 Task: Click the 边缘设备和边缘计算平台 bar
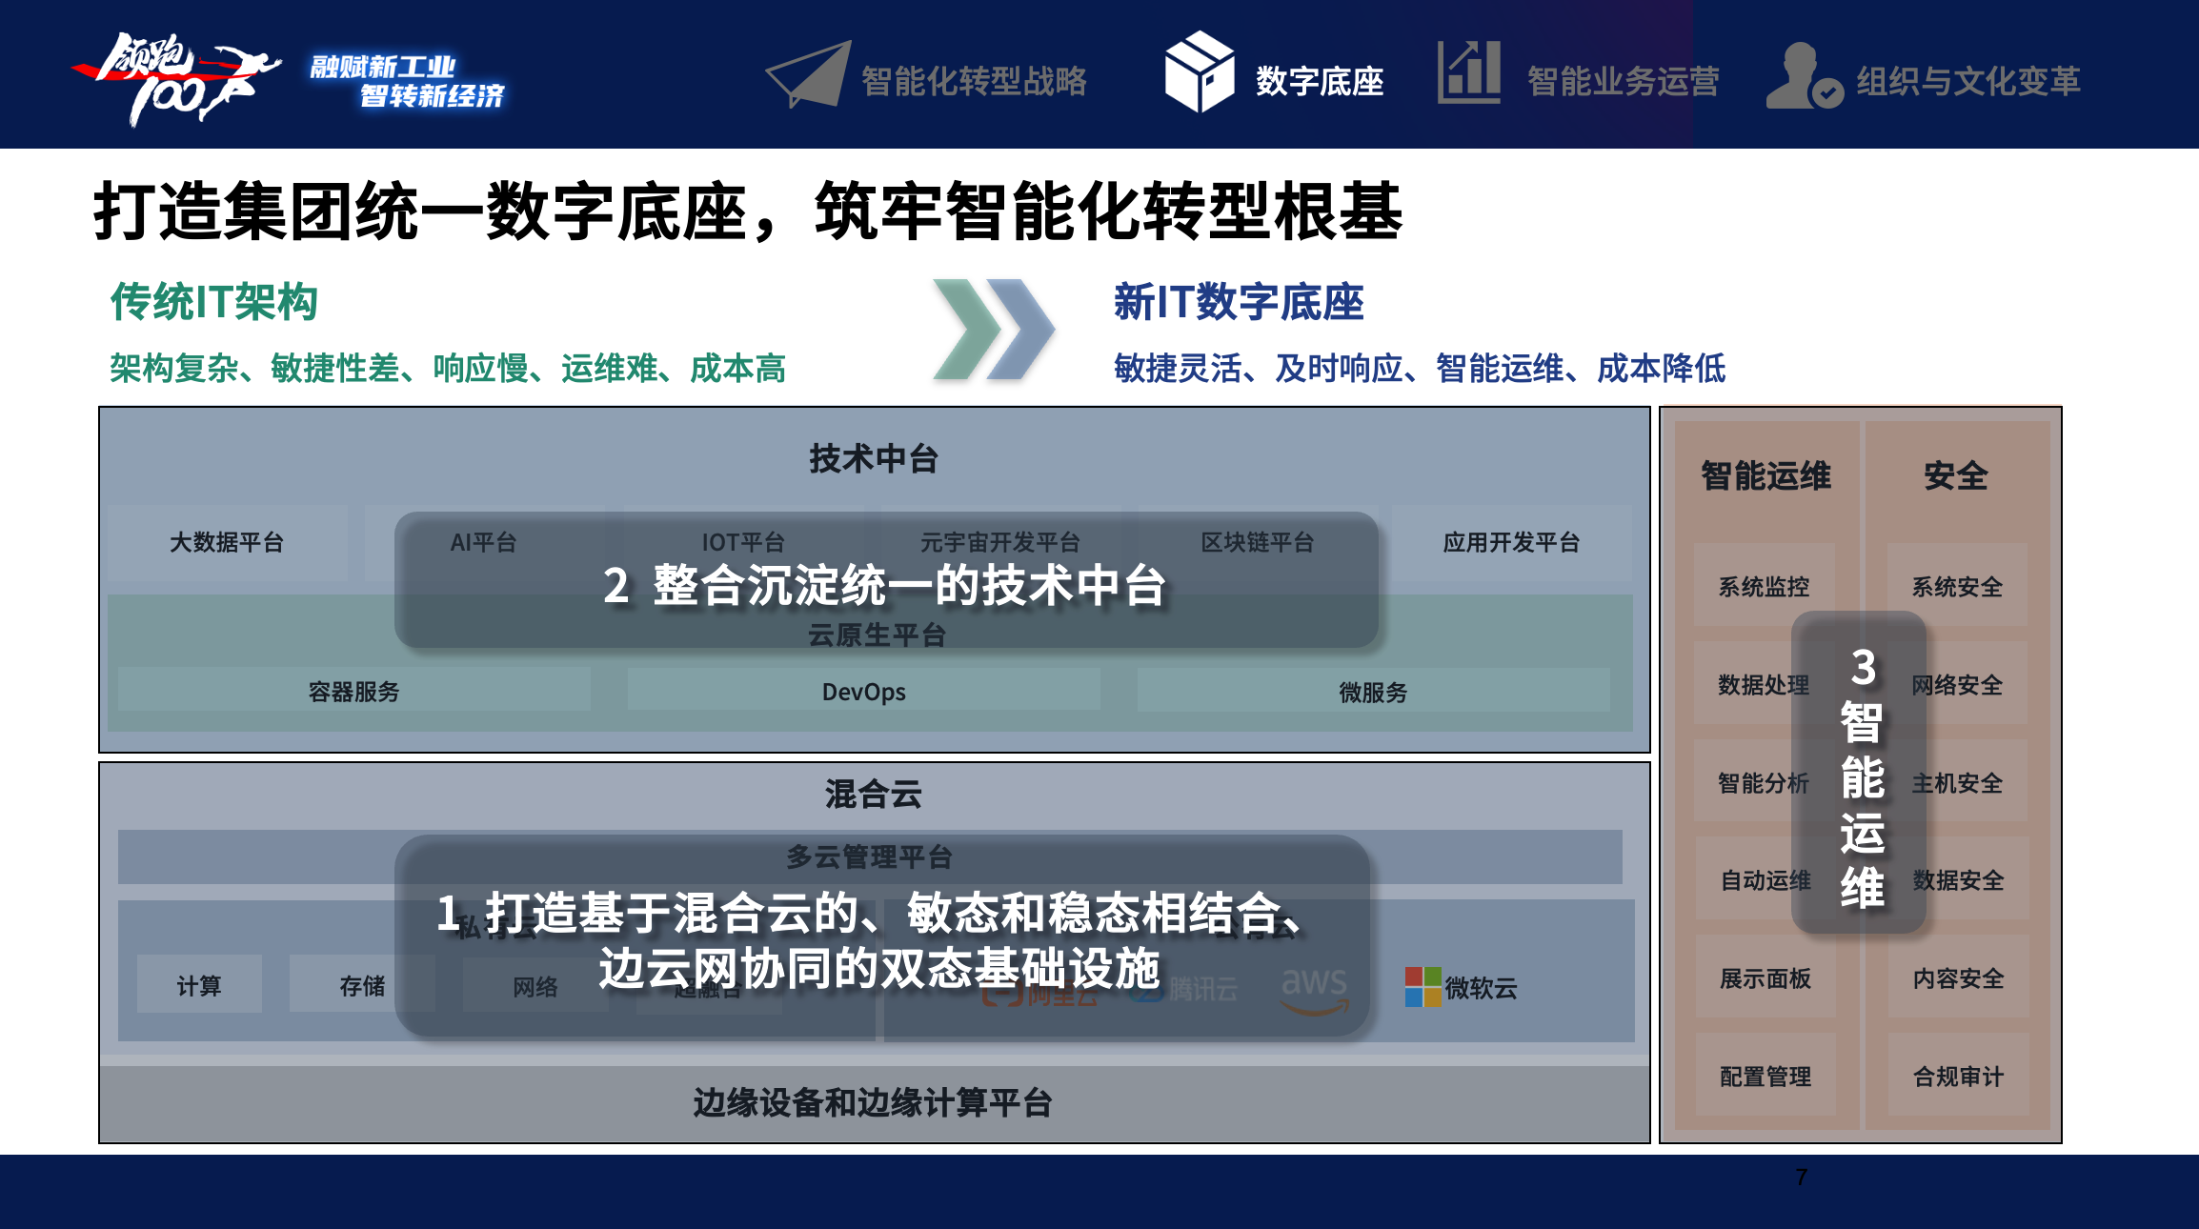874,1102
